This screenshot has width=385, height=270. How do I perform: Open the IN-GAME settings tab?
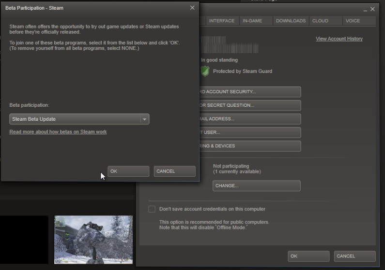tap(252, 21)
